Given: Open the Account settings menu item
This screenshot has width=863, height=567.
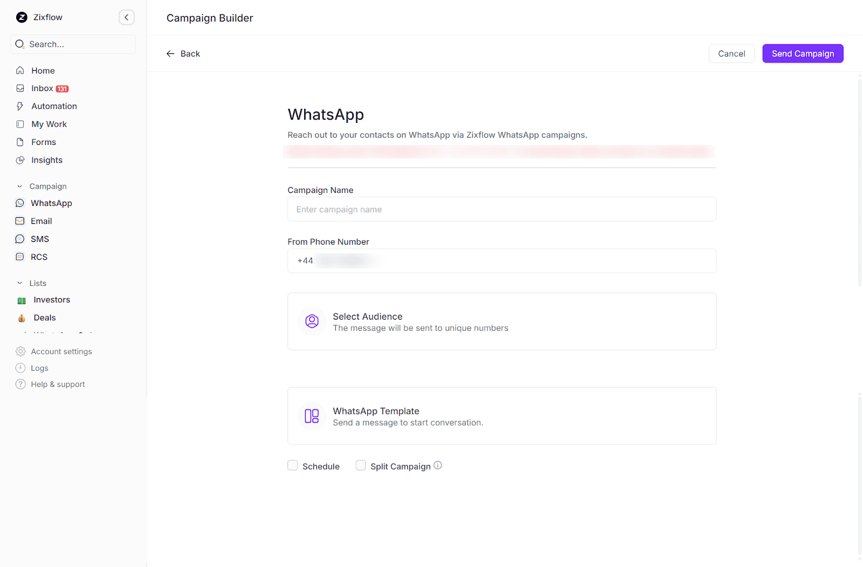Looking at the screenshot, I should (61, 351).
